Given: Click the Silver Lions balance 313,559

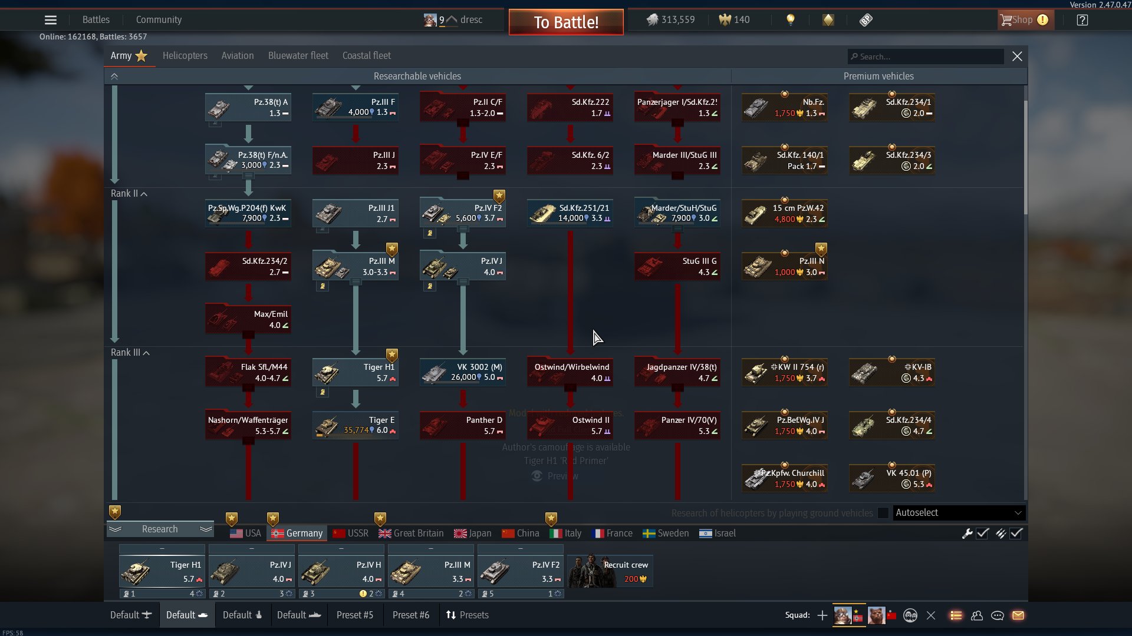Looking at the screenshot, I should coord(670,19).
